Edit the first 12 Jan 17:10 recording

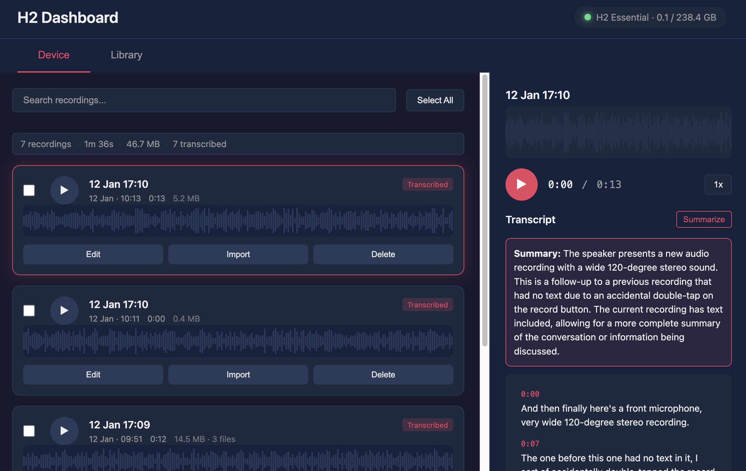click(93, 254)
